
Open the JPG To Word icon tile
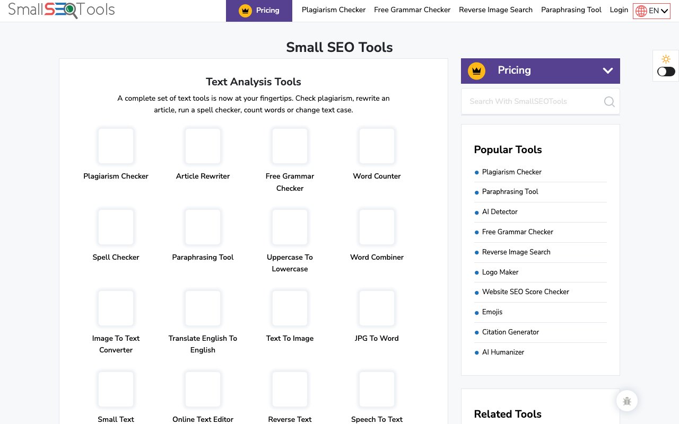click(x=377, y=308)
